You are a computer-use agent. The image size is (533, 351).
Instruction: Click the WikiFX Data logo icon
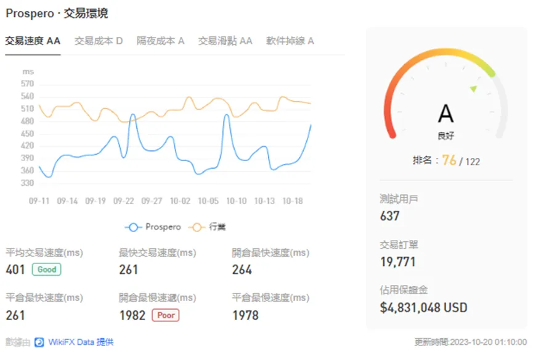coord(39,342)
